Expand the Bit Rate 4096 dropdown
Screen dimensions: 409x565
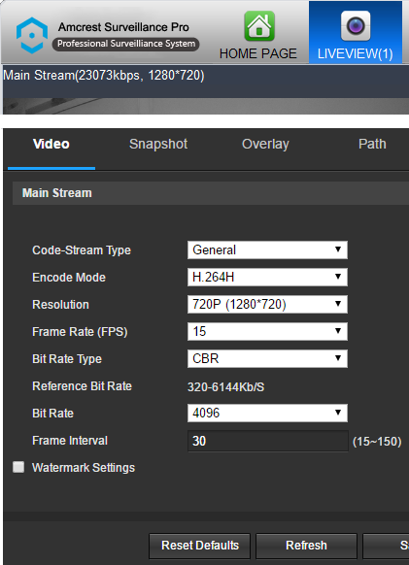[267, 413]
